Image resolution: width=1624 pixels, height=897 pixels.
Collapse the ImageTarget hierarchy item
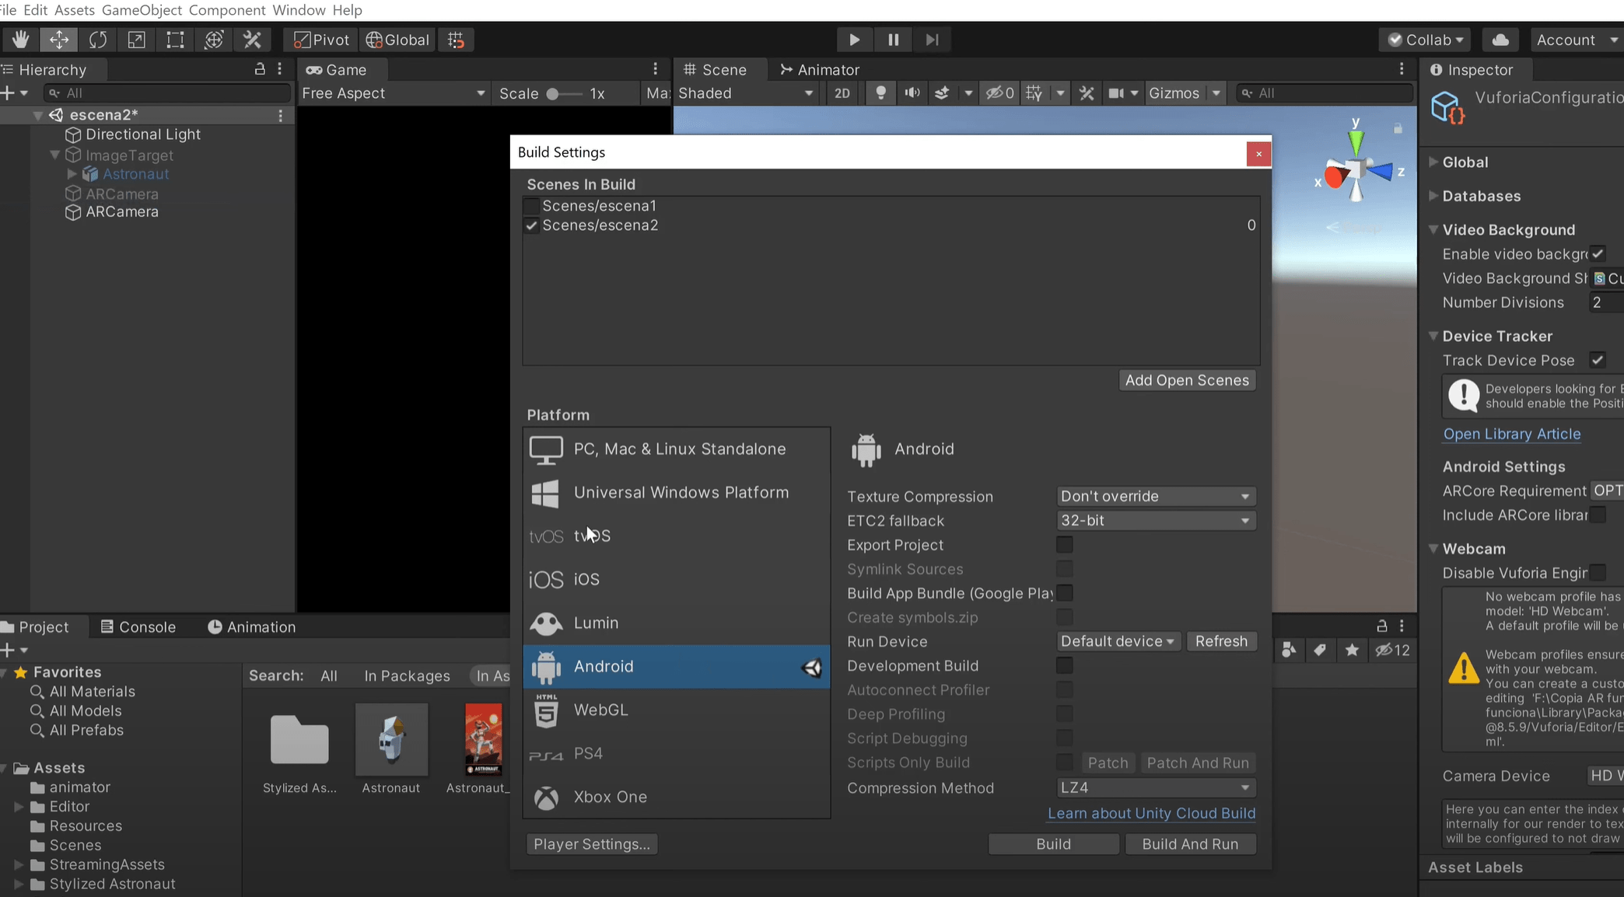pyautogui.click(x=54, y=155)
